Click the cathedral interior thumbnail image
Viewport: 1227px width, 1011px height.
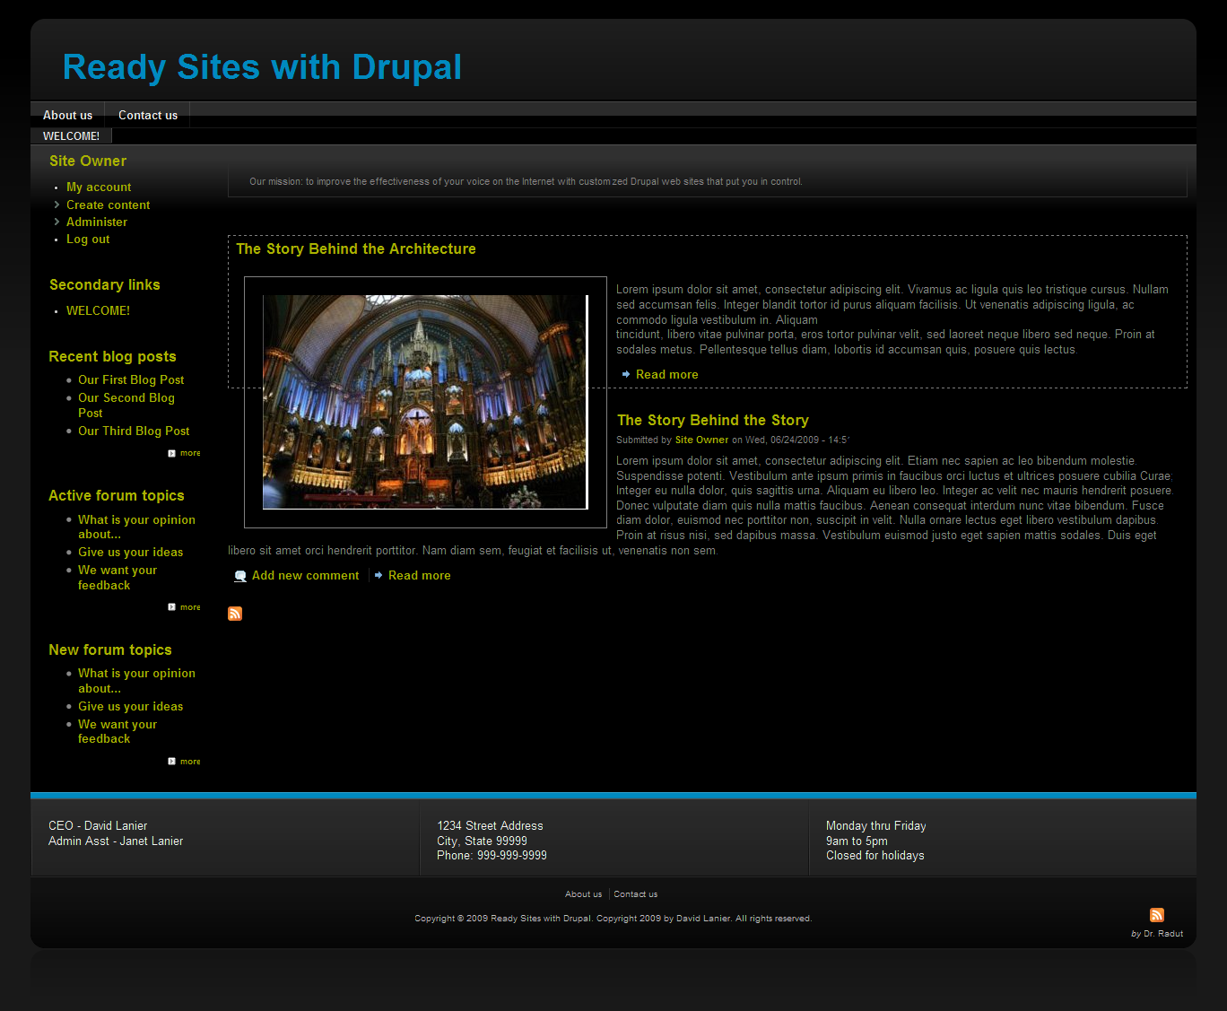tap(424, 402)
